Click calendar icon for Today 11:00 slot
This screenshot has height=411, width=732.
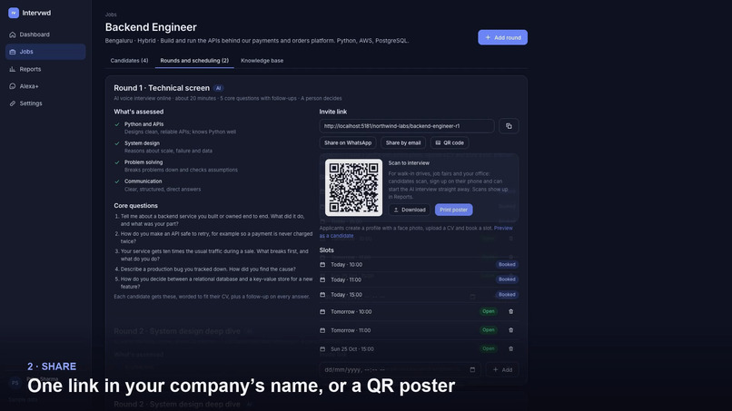[322, 279]
